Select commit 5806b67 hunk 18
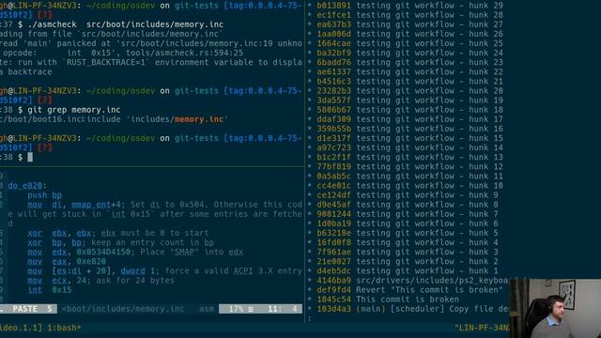Viewport: 601px width, 338px height. pos(409,110)
